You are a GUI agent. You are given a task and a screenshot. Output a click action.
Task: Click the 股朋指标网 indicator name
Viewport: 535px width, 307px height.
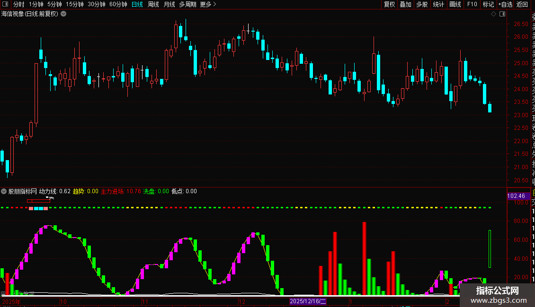[x=23, y=191]
